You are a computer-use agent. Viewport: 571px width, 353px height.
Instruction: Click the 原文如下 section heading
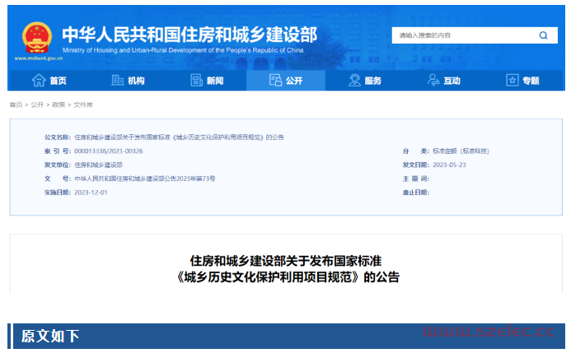click(x=50, y=336)
